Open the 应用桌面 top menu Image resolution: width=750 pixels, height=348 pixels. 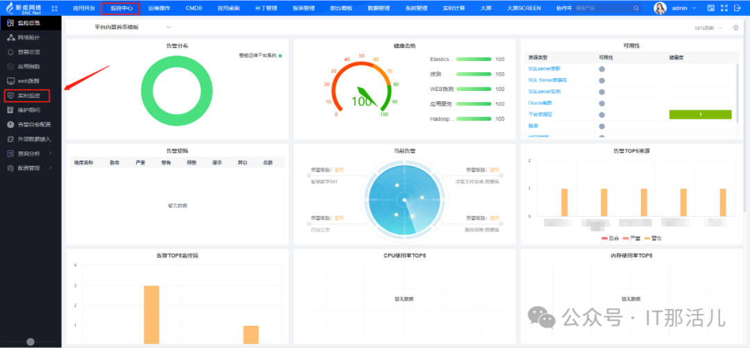pos(228,8)
